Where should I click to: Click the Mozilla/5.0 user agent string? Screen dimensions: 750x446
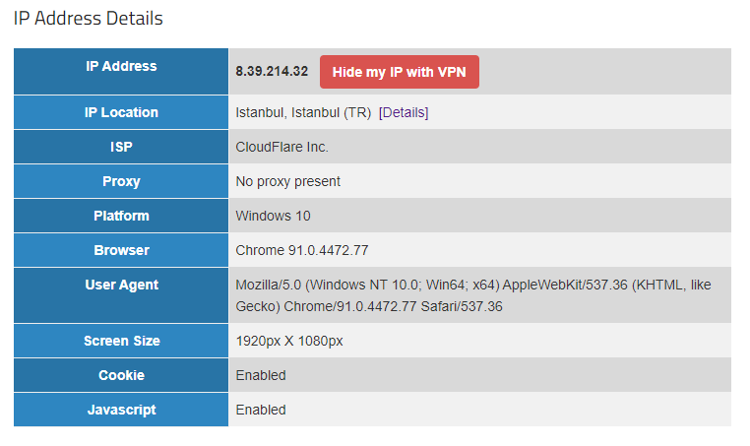click(x=473, y=295)
